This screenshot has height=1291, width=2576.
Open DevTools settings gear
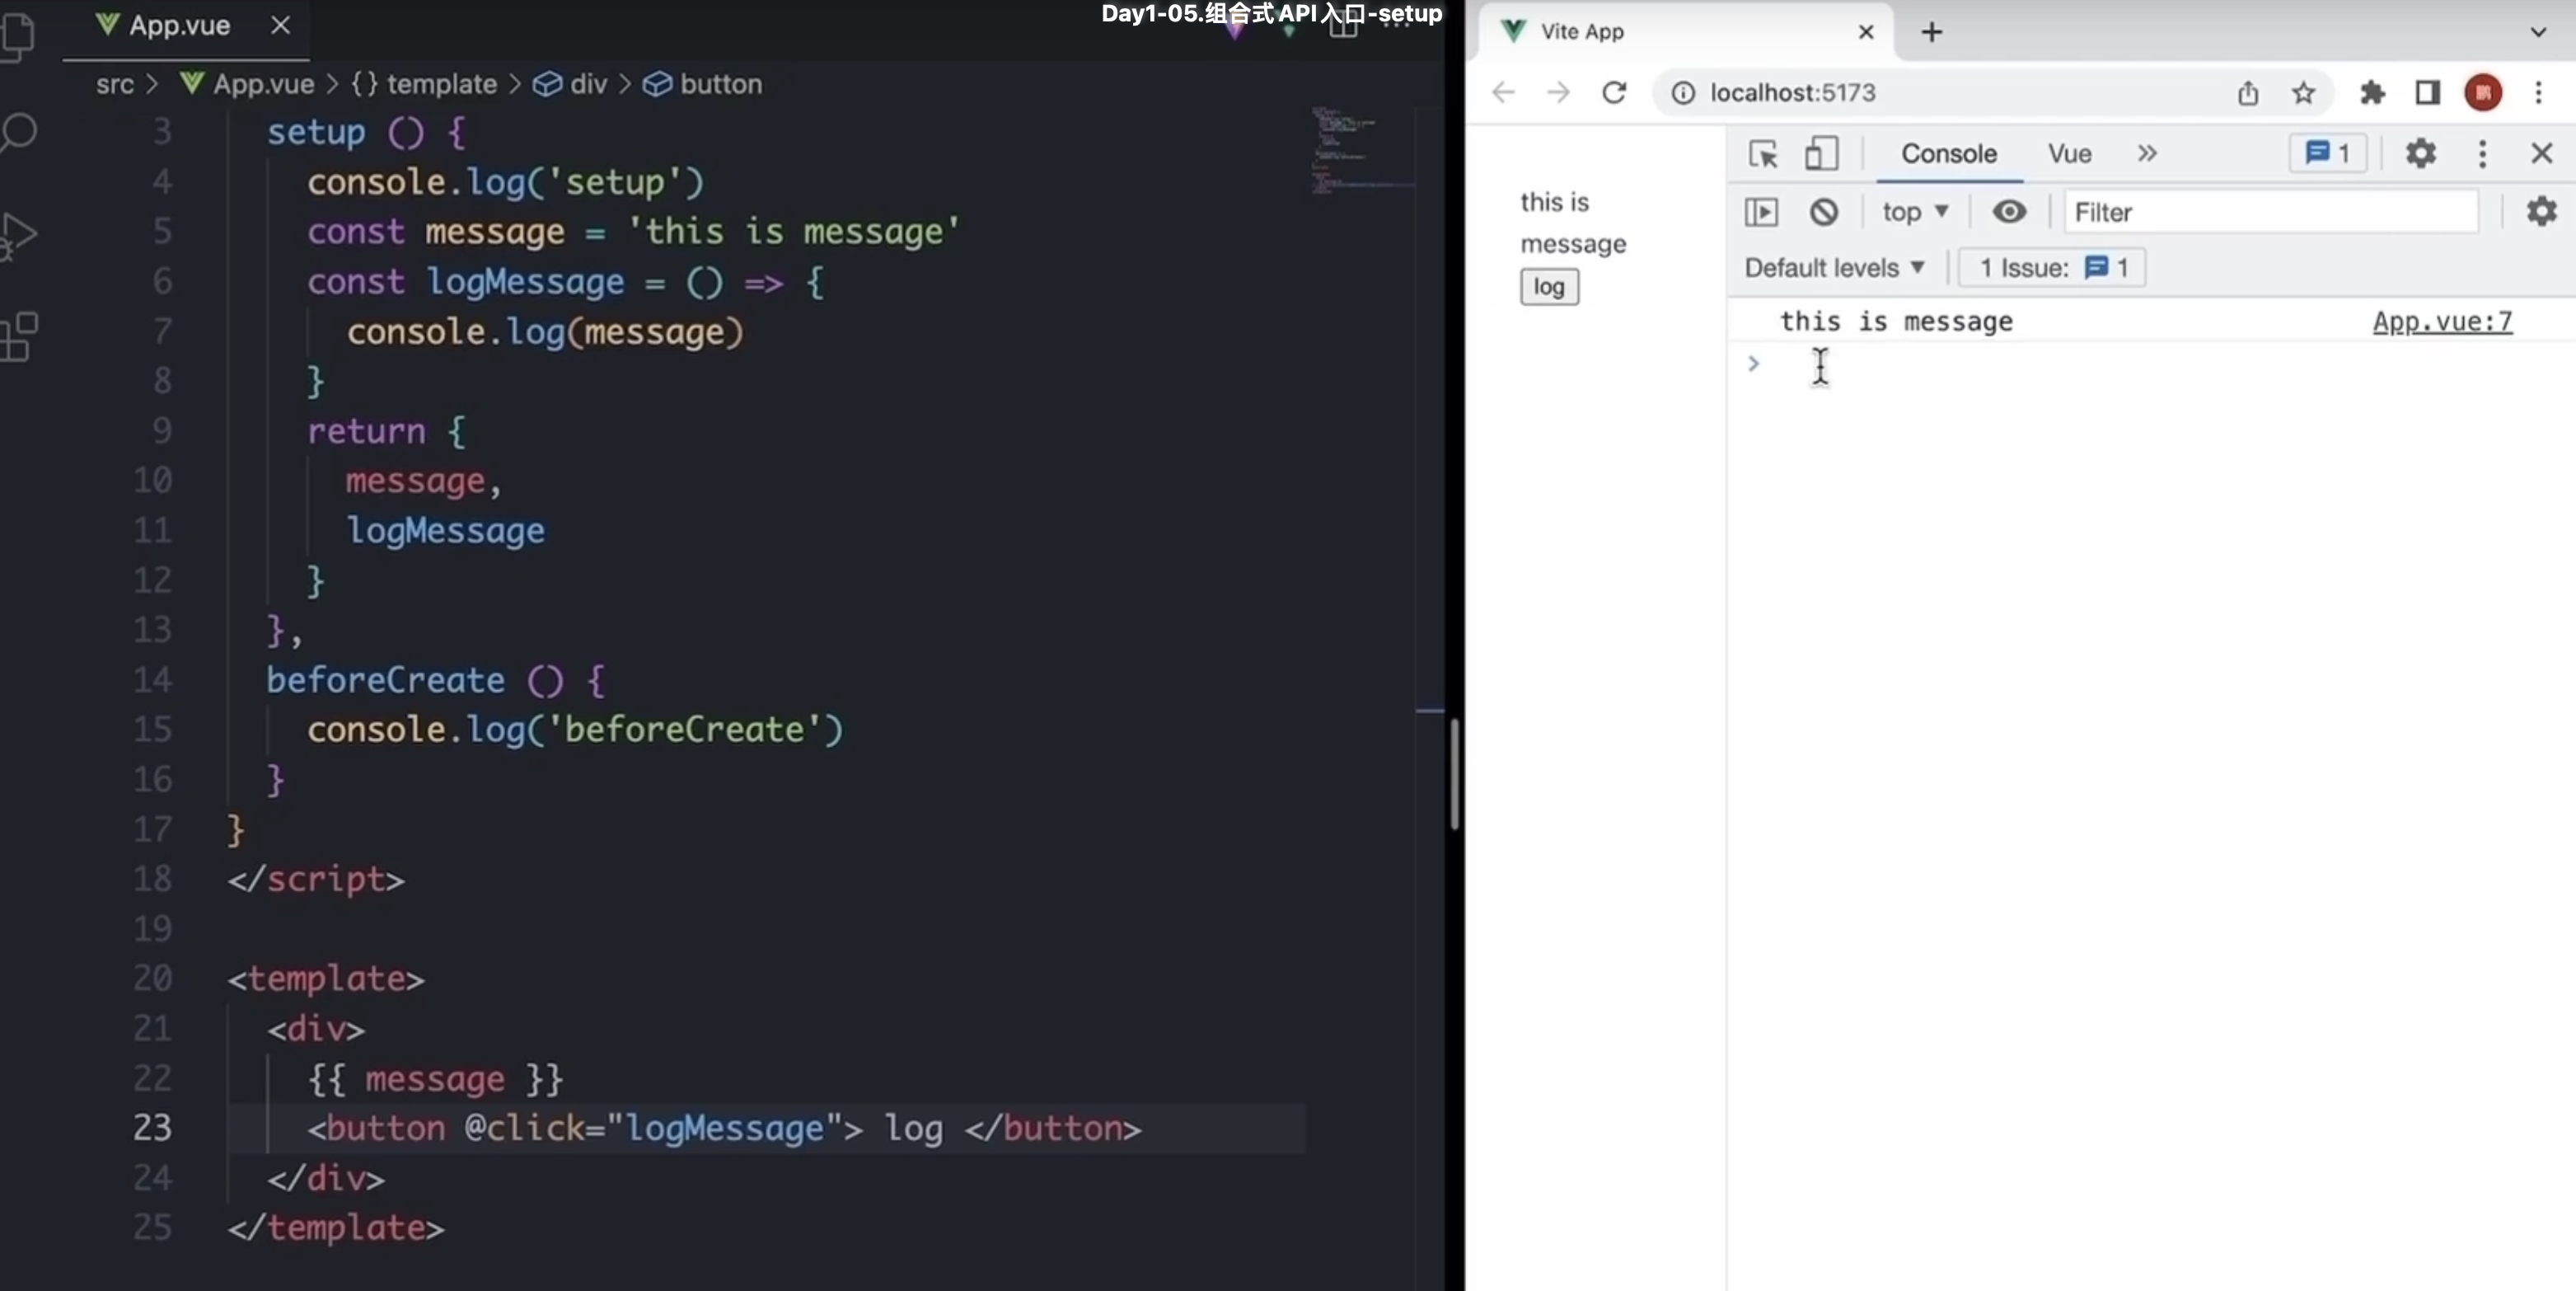pos(2420,154)
